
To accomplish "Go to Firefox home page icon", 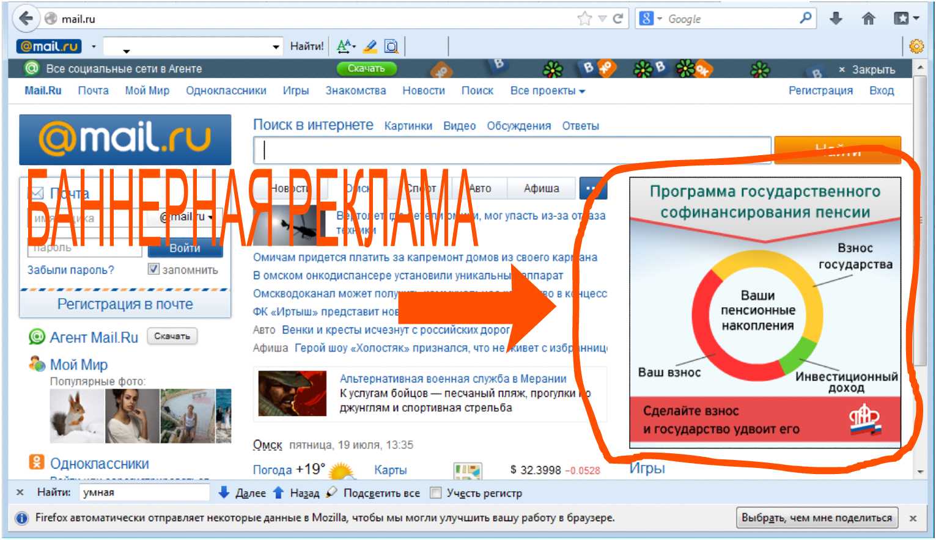I will pos(868,19).
